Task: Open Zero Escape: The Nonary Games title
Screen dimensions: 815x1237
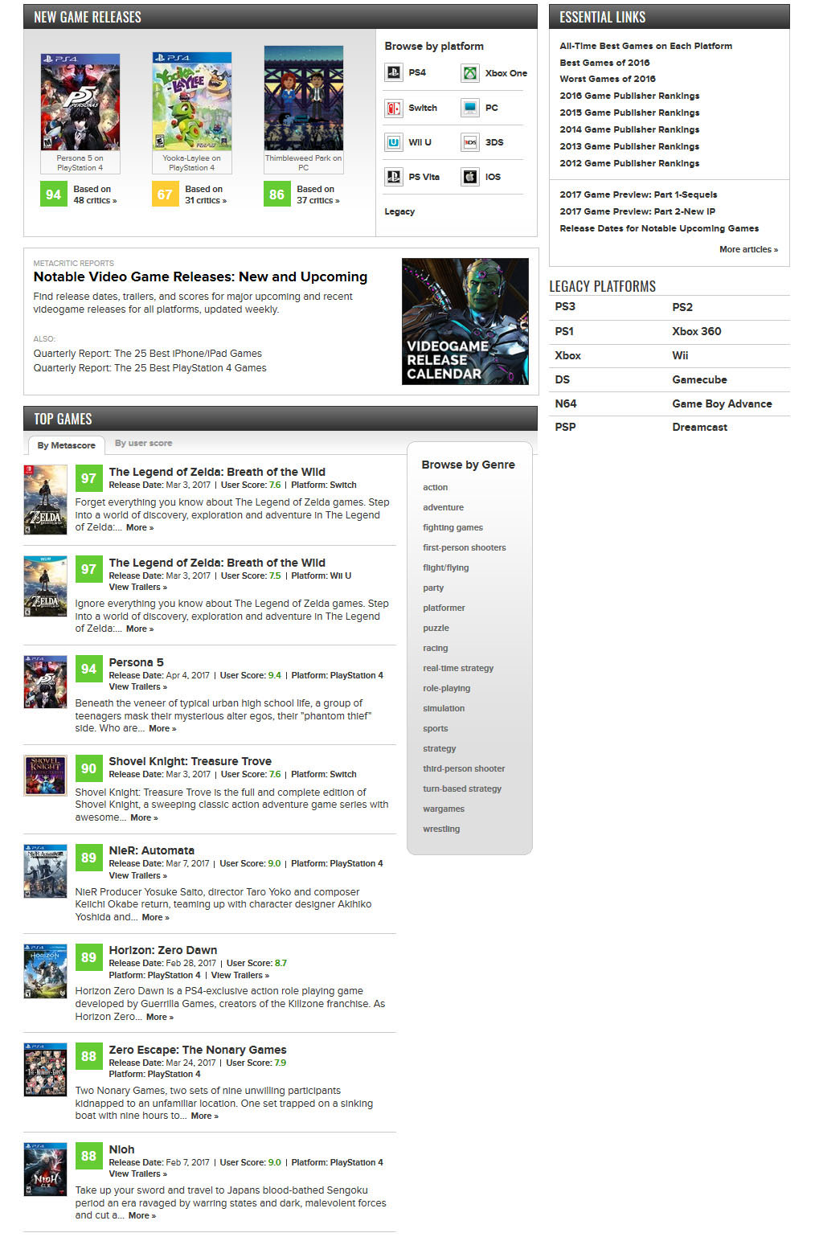Action: pyautogui.click(x=198, y=1050)
